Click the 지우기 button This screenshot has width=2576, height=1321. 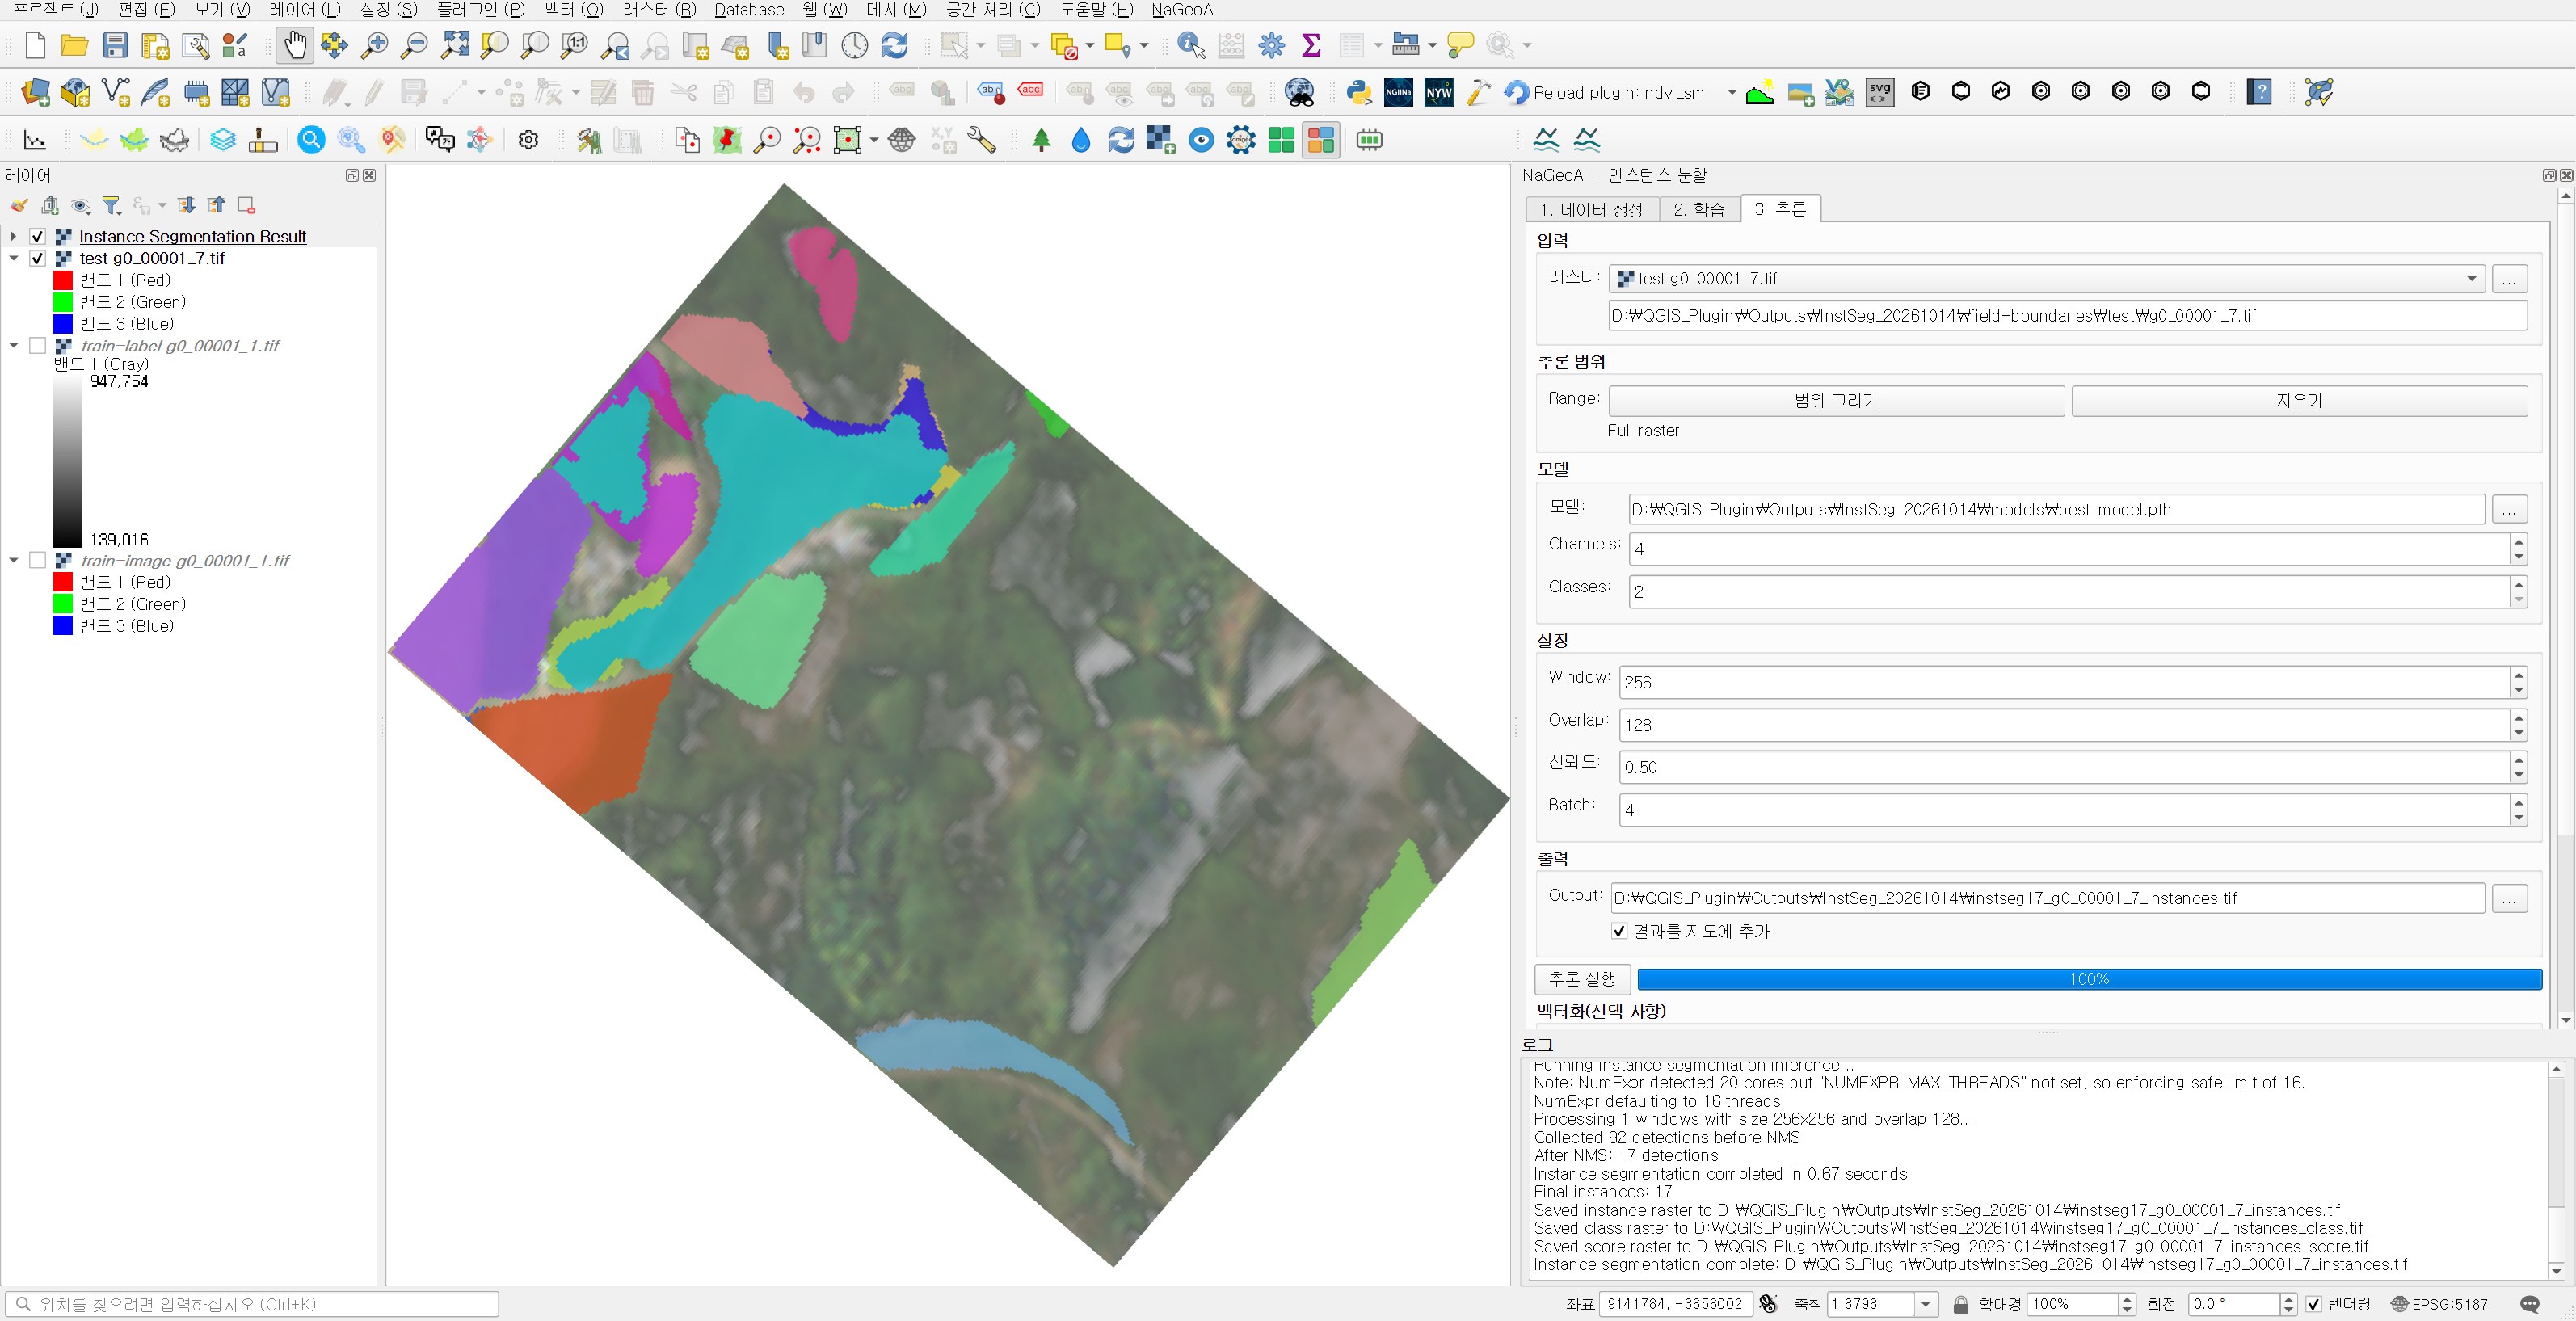[2299, 400]
